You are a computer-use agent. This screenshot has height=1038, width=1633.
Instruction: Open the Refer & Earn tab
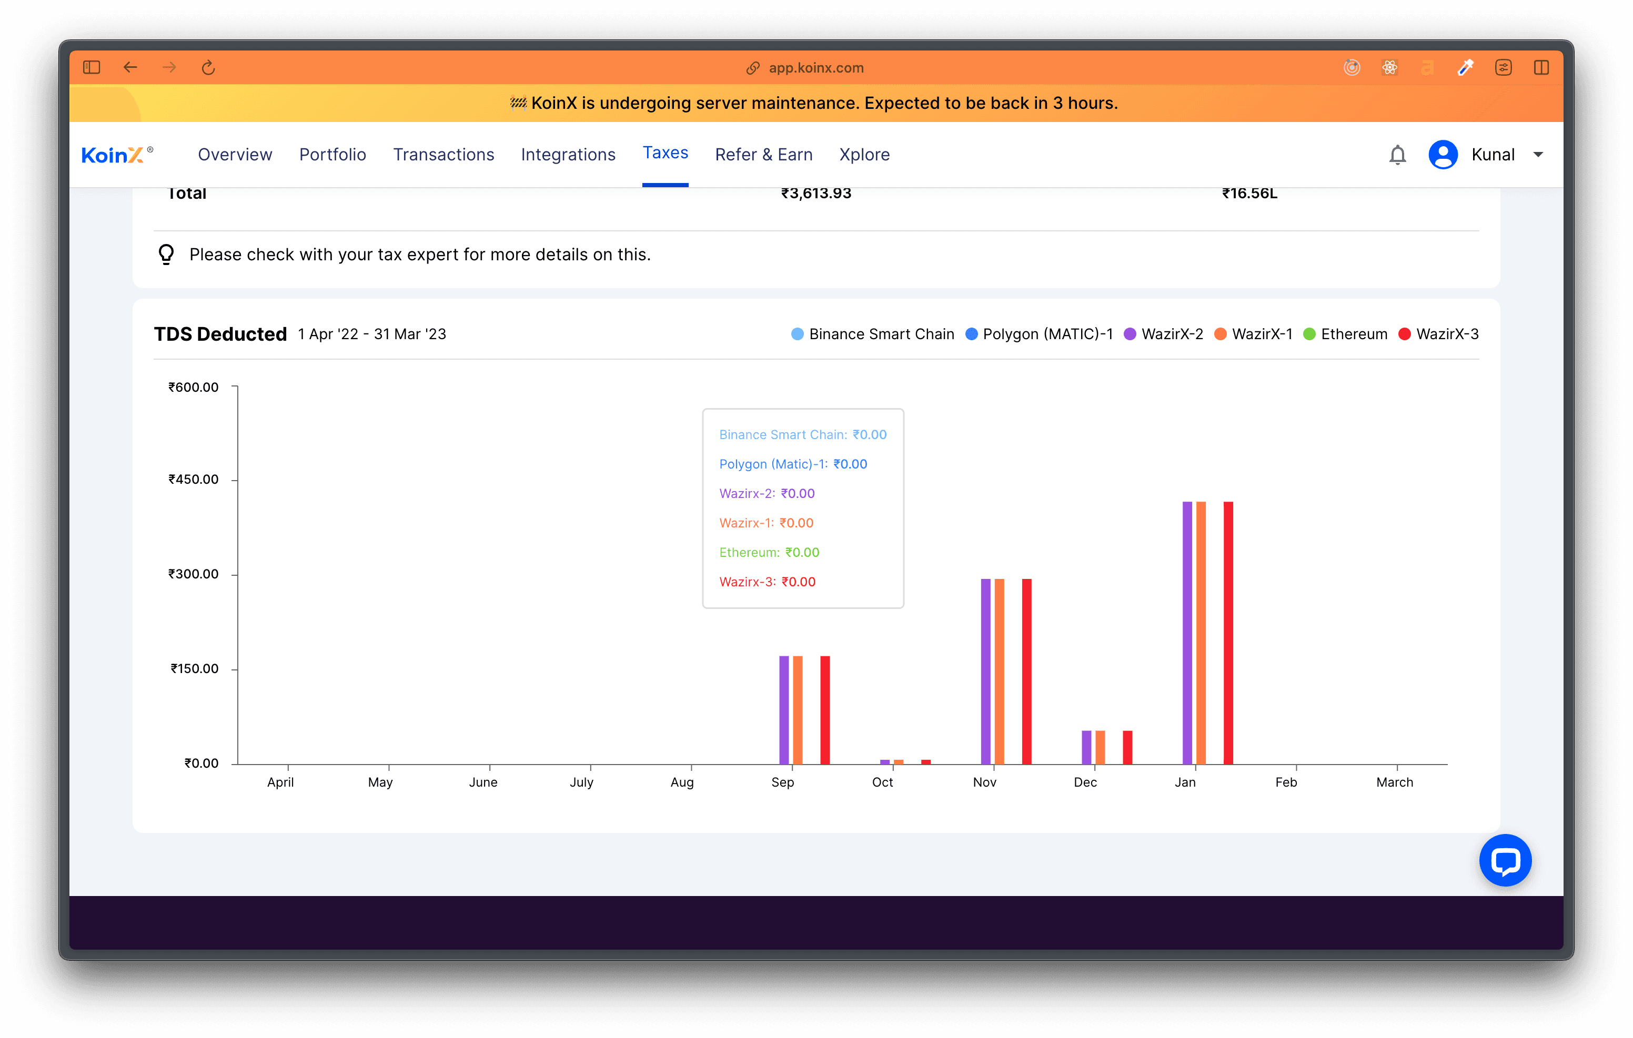763,155
